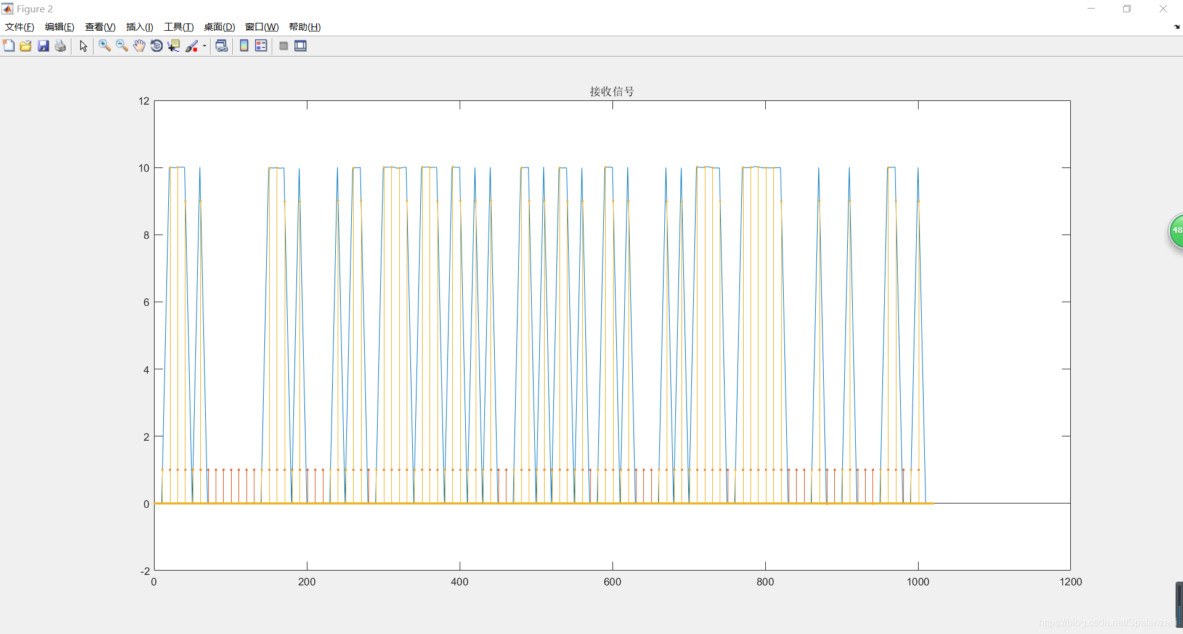The width and height of the screenshot is (1183, 634).
Task: Save the figure with the floppy disk icon
Action: point(43,46)
